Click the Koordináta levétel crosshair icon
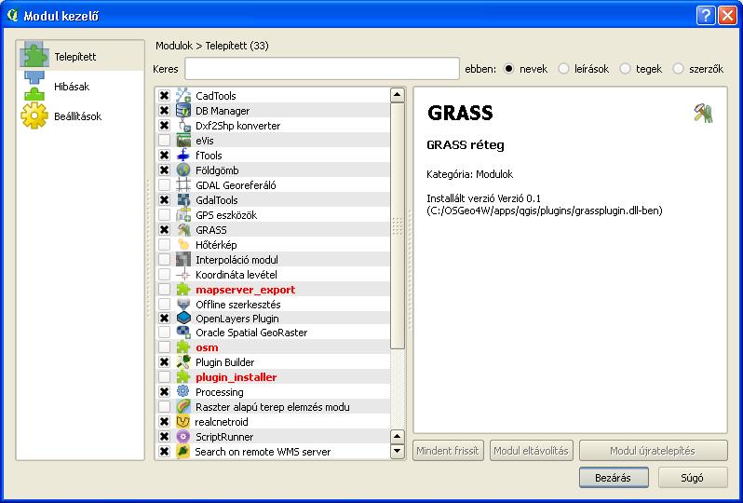This screenshot has height=503, width=743. tap(183, 275)
